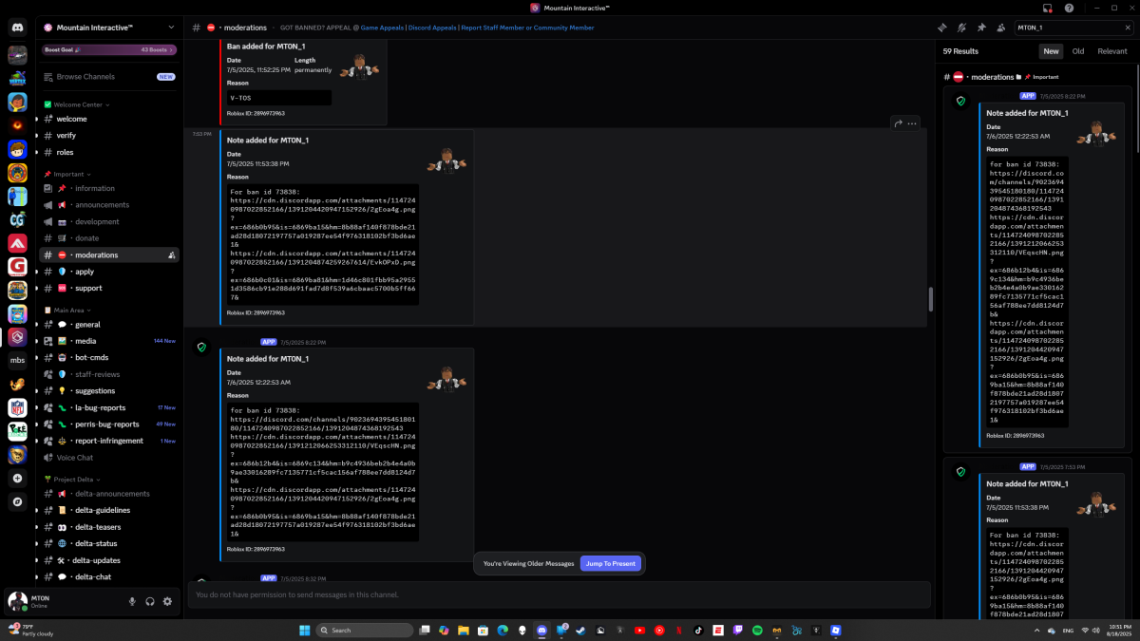Image resolution: width=1140 pixels, height=641 pixels.
Task: Open the media channel
Action: point(109,341)
